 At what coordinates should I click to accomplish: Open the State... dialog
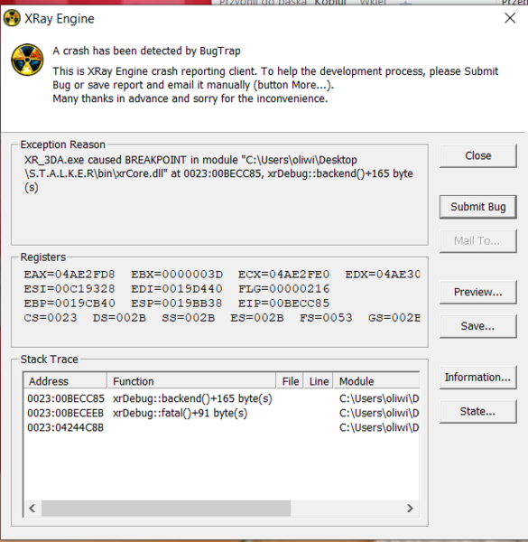[478, 411]
